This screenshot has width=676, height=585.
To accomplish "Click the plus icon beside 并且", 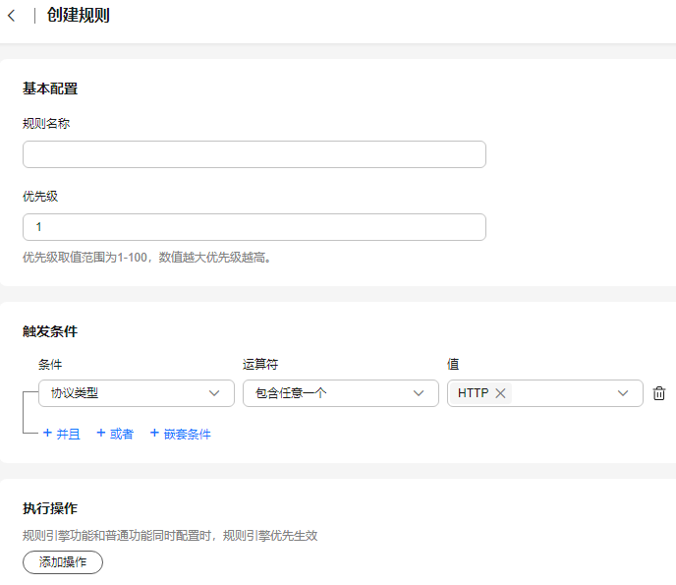I will [47, 433].
